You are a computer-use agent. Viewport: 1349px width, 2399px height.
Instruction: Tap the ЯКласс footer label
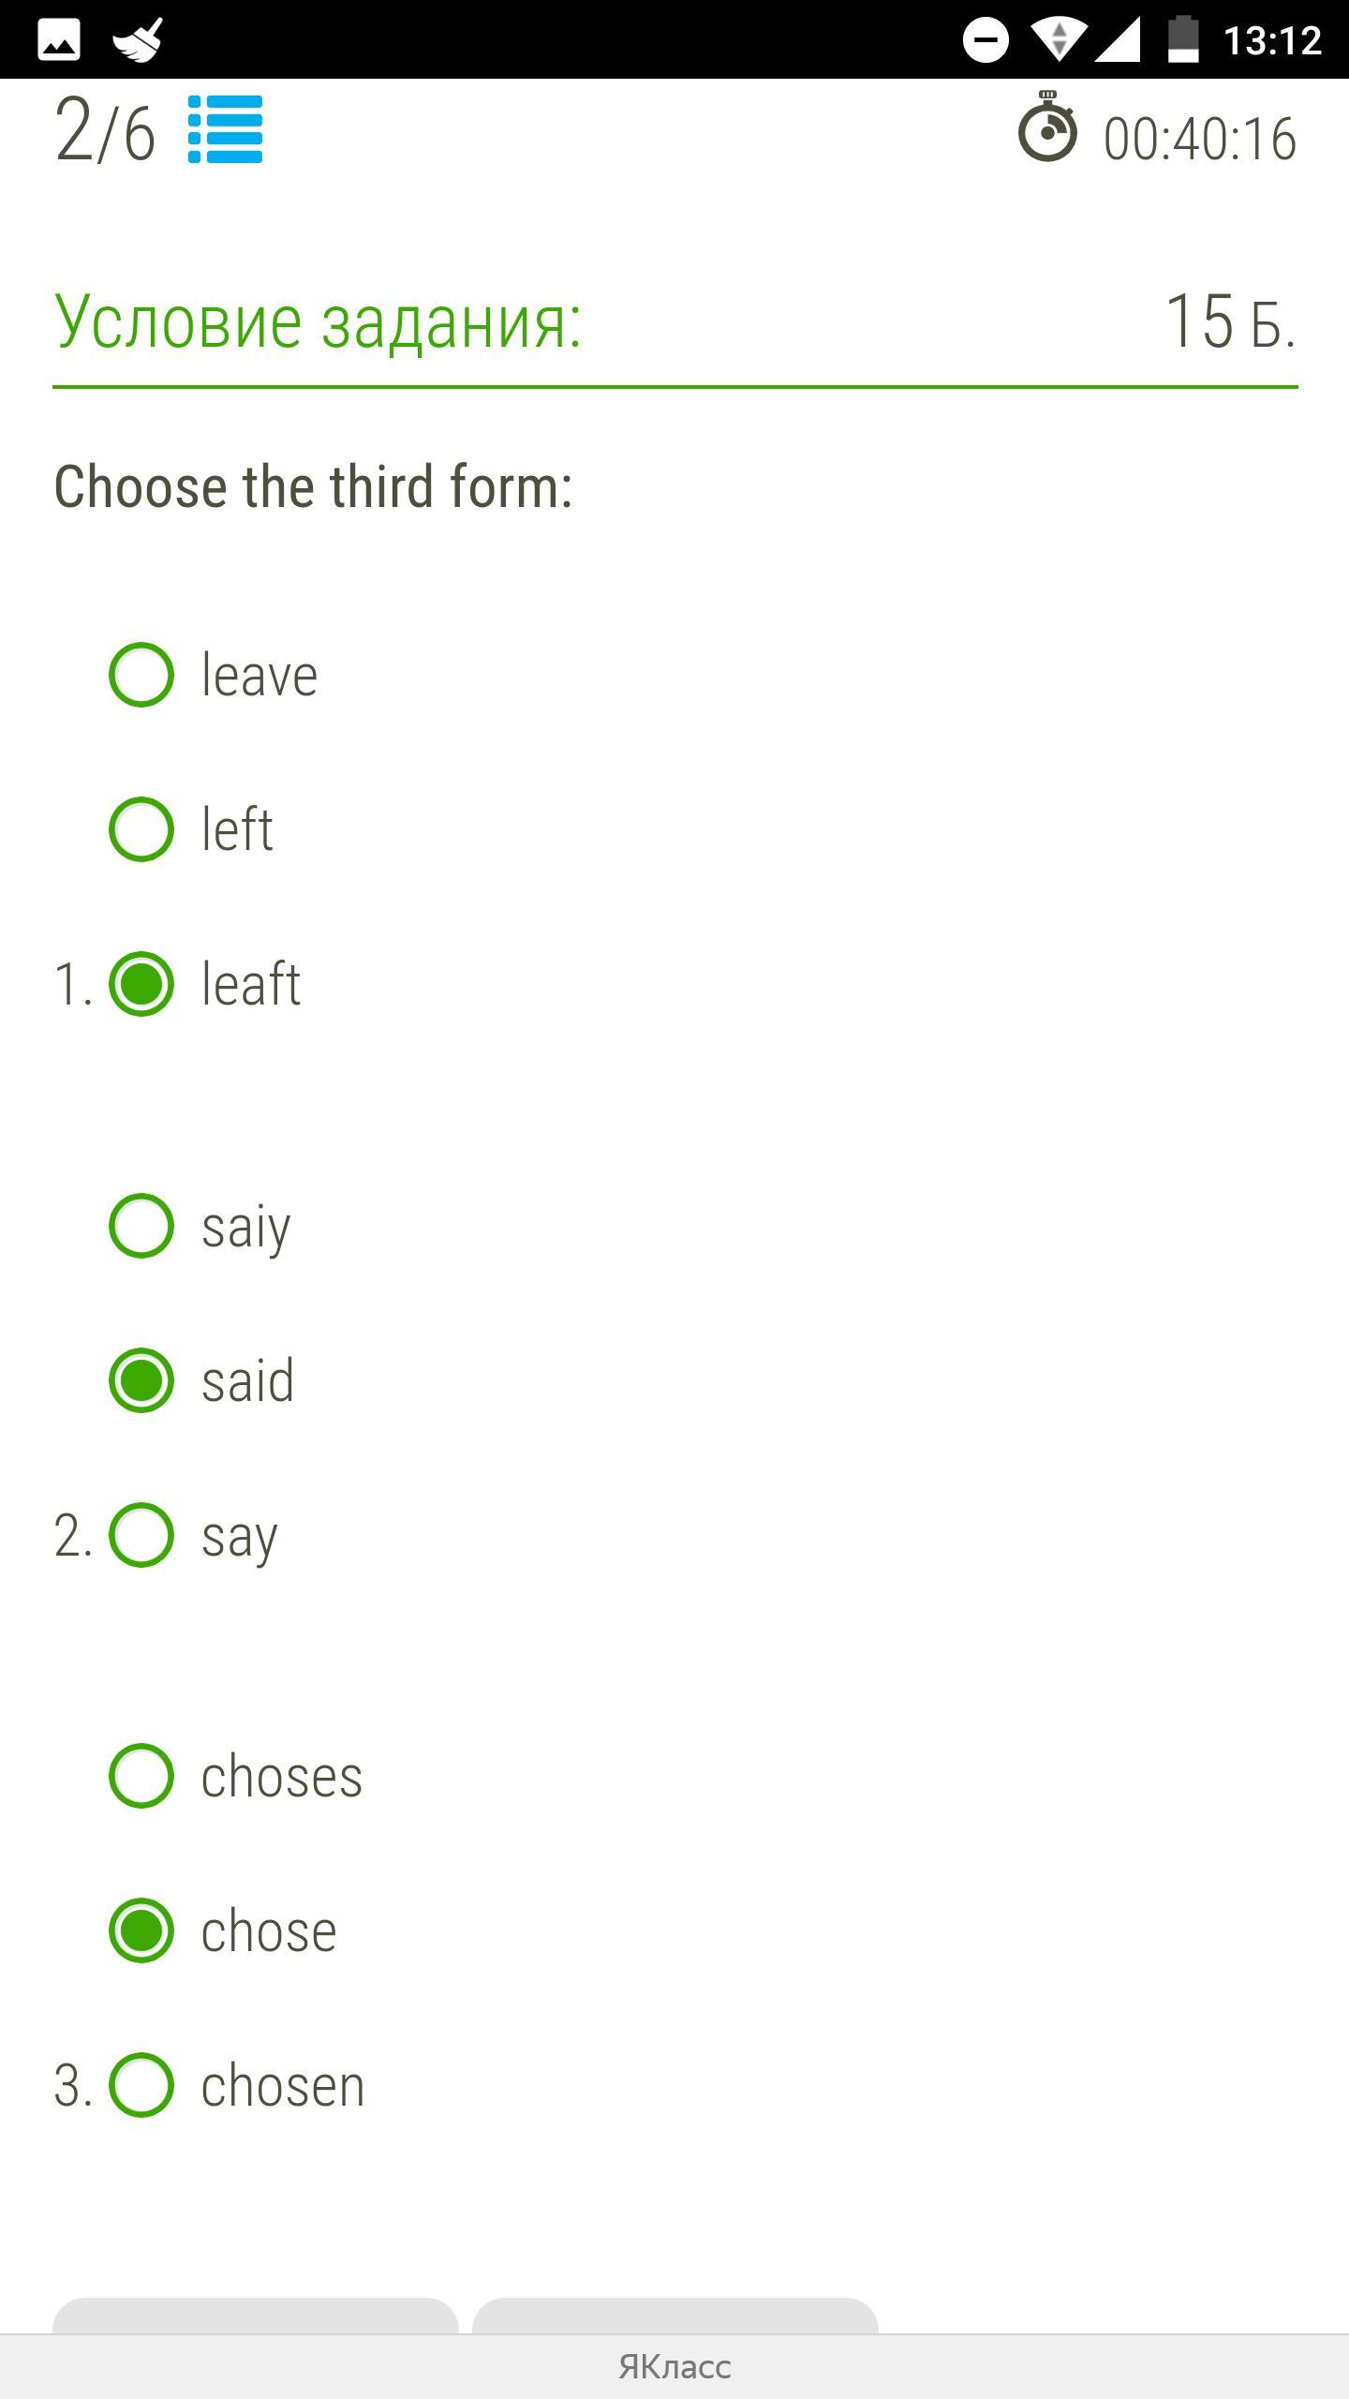pos(674,2367)
